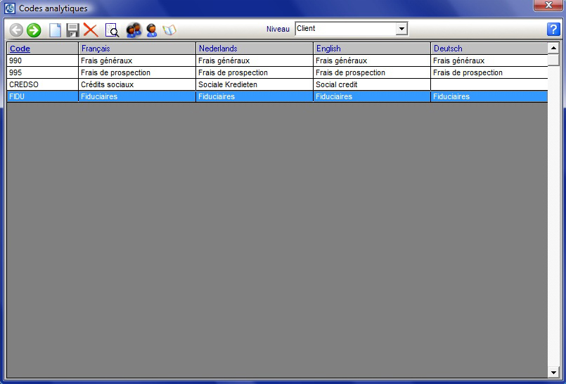Click Crédits sociaux in Français column
This screenshot has height=384, width=566.
pos(137,84)
